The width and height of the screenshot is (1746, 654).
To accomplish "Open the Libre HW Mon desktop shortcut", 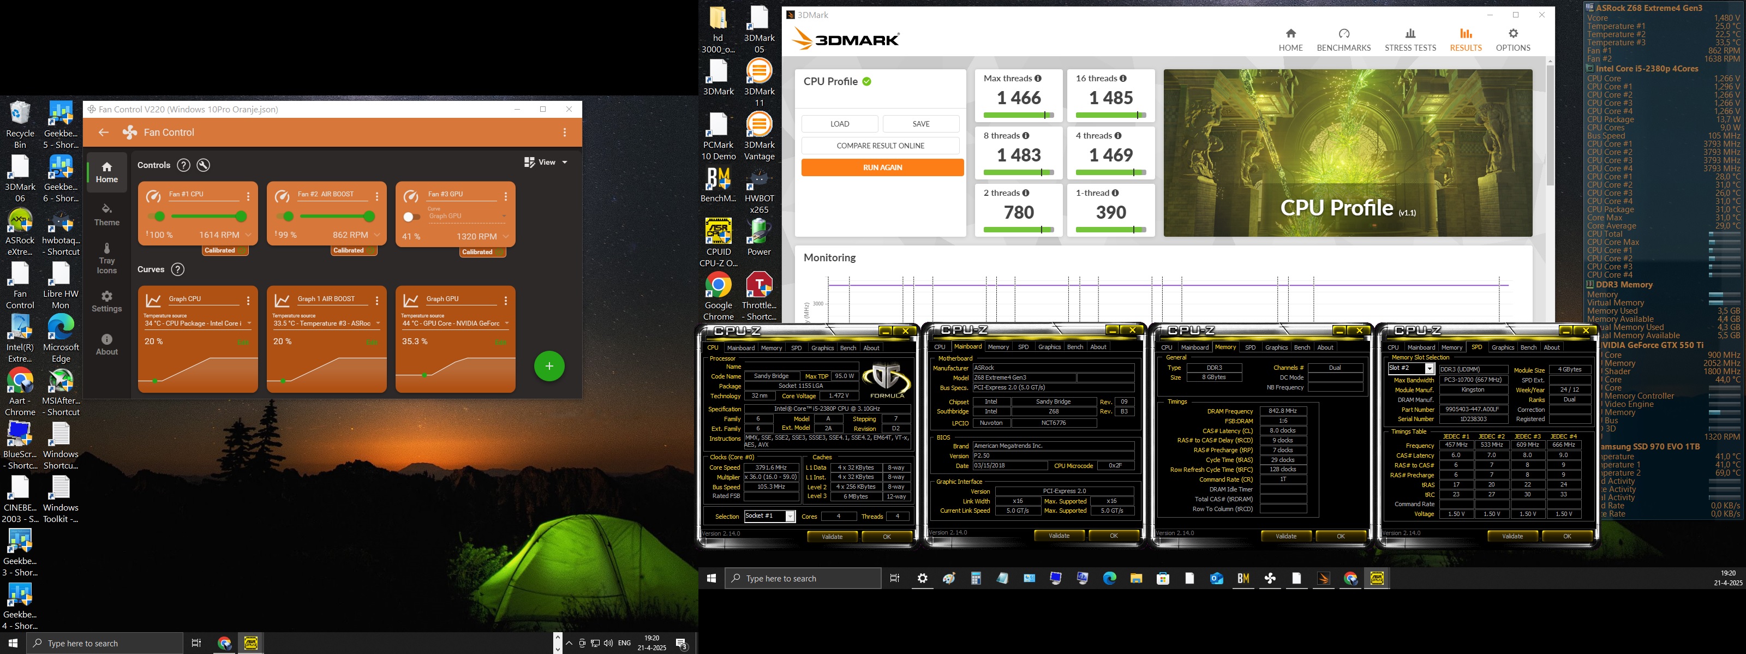I will (61, 285).
